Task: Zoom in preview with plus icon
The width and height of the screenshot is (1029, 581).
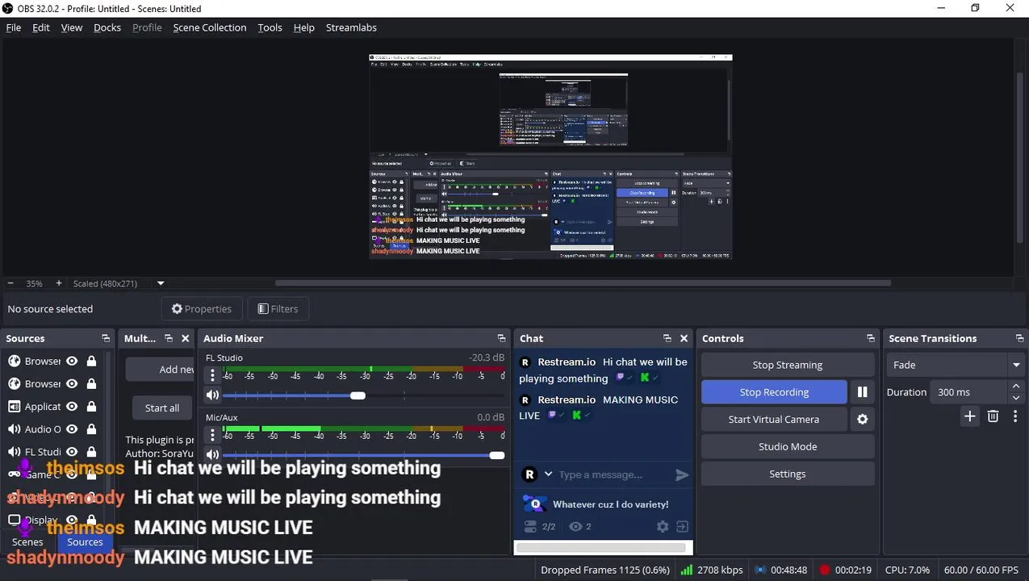Action: pyautogui.click(x=58, y=283)
